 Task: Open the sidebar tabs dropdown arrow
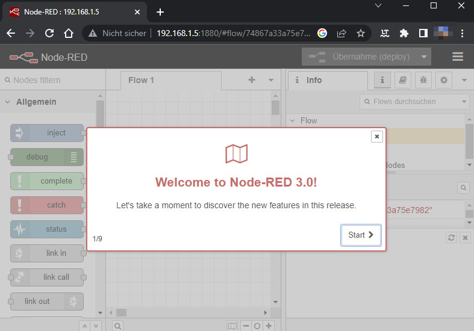pos(464,80)
